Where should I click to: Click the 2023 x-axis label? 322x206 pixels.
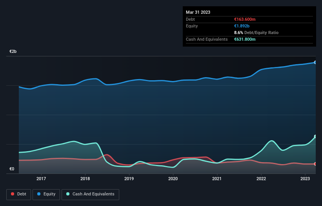pyautogui.click(x=305, y=179)
